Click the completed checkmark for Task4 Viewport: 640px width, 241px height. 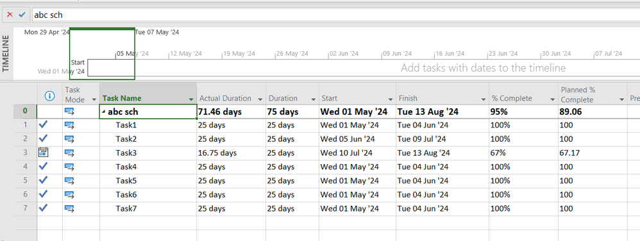click(43, 167)
